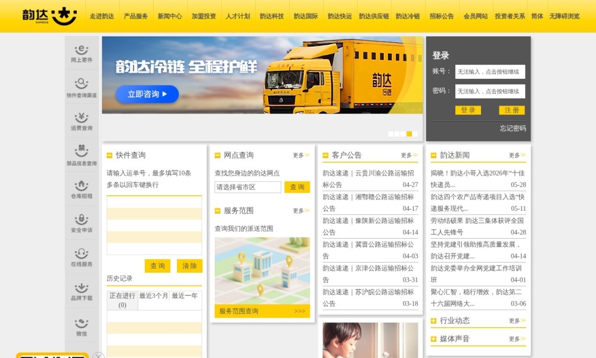Click the 运费查询 sidebar icon
The width and height of the screenshot is (596, 358).
click(x=82, y=121)
